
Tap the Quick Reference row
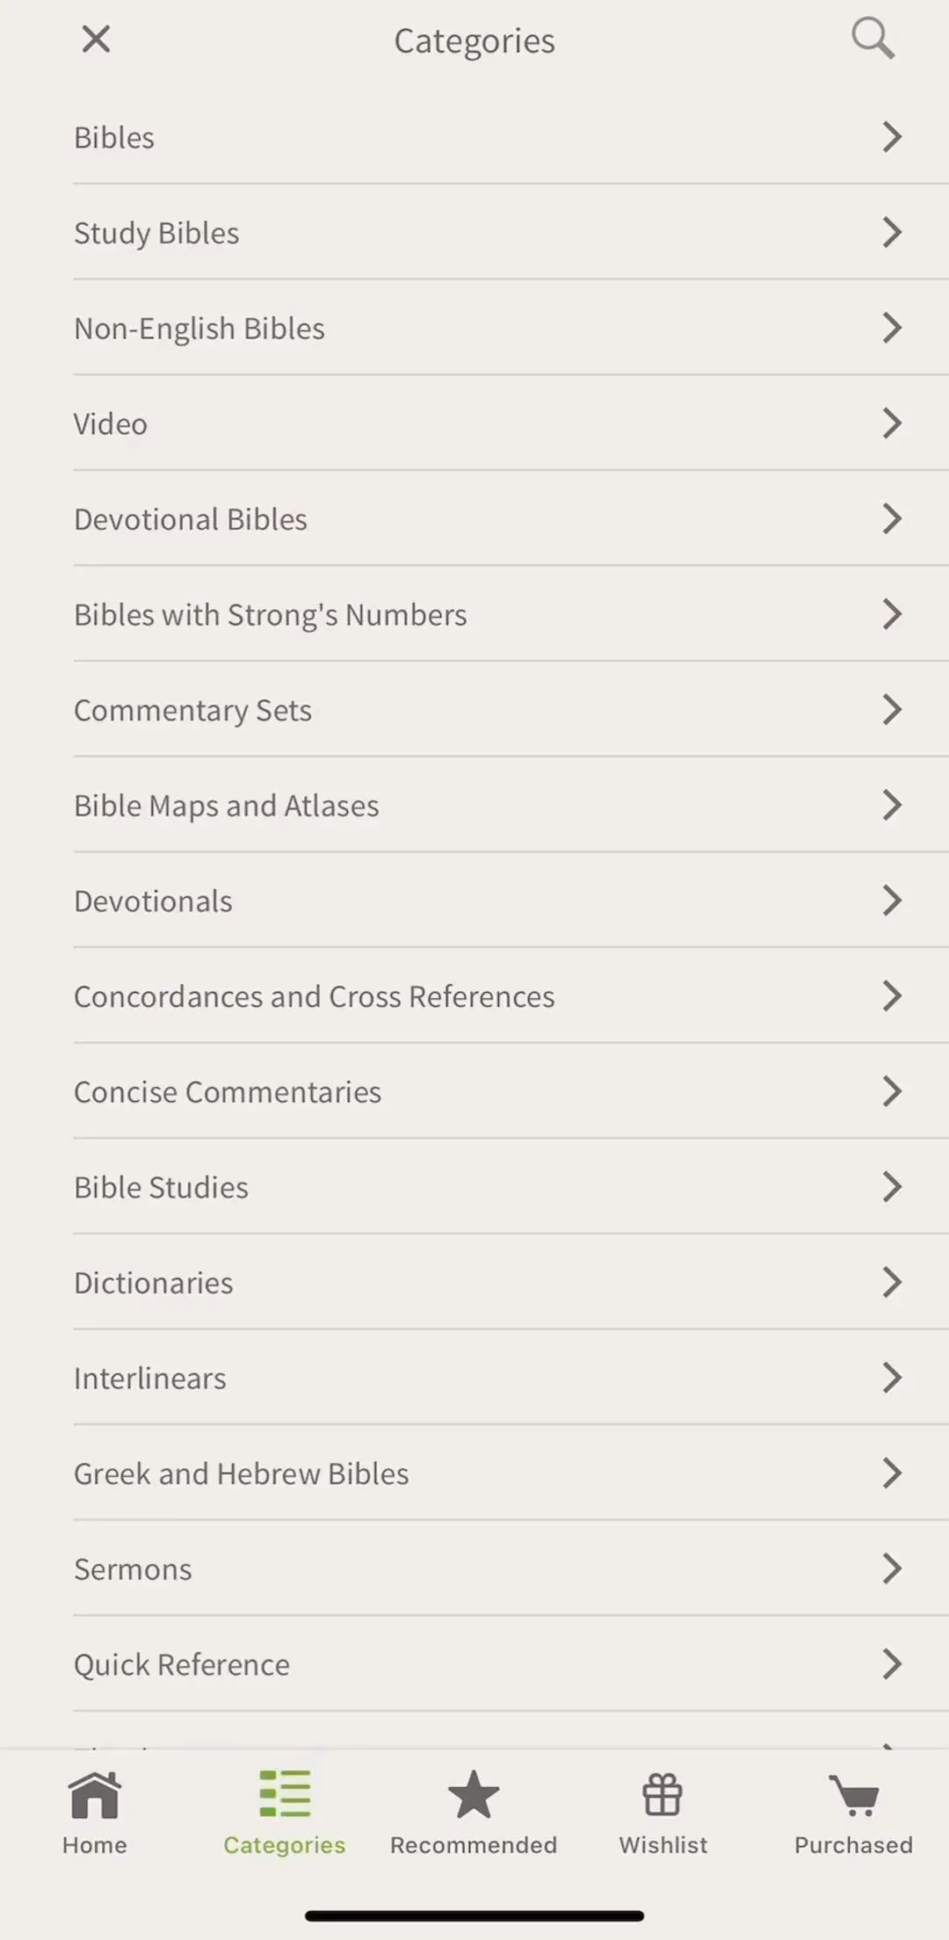point(511,1664)
